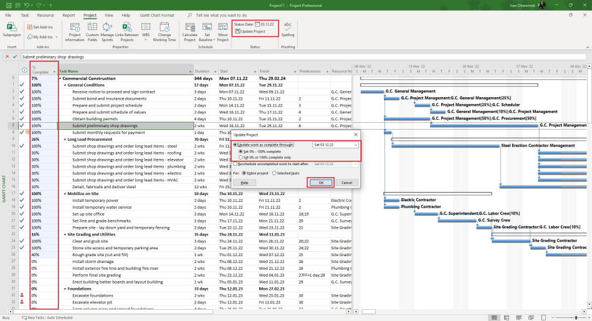The image size is (592, 321).
Task: Open the Sat 03.12.22 complete-through date dropdown
Action: point(356,145)
